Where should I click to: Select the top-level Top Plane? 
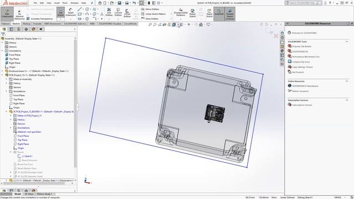pyautogui.click(x=14, y=59)
